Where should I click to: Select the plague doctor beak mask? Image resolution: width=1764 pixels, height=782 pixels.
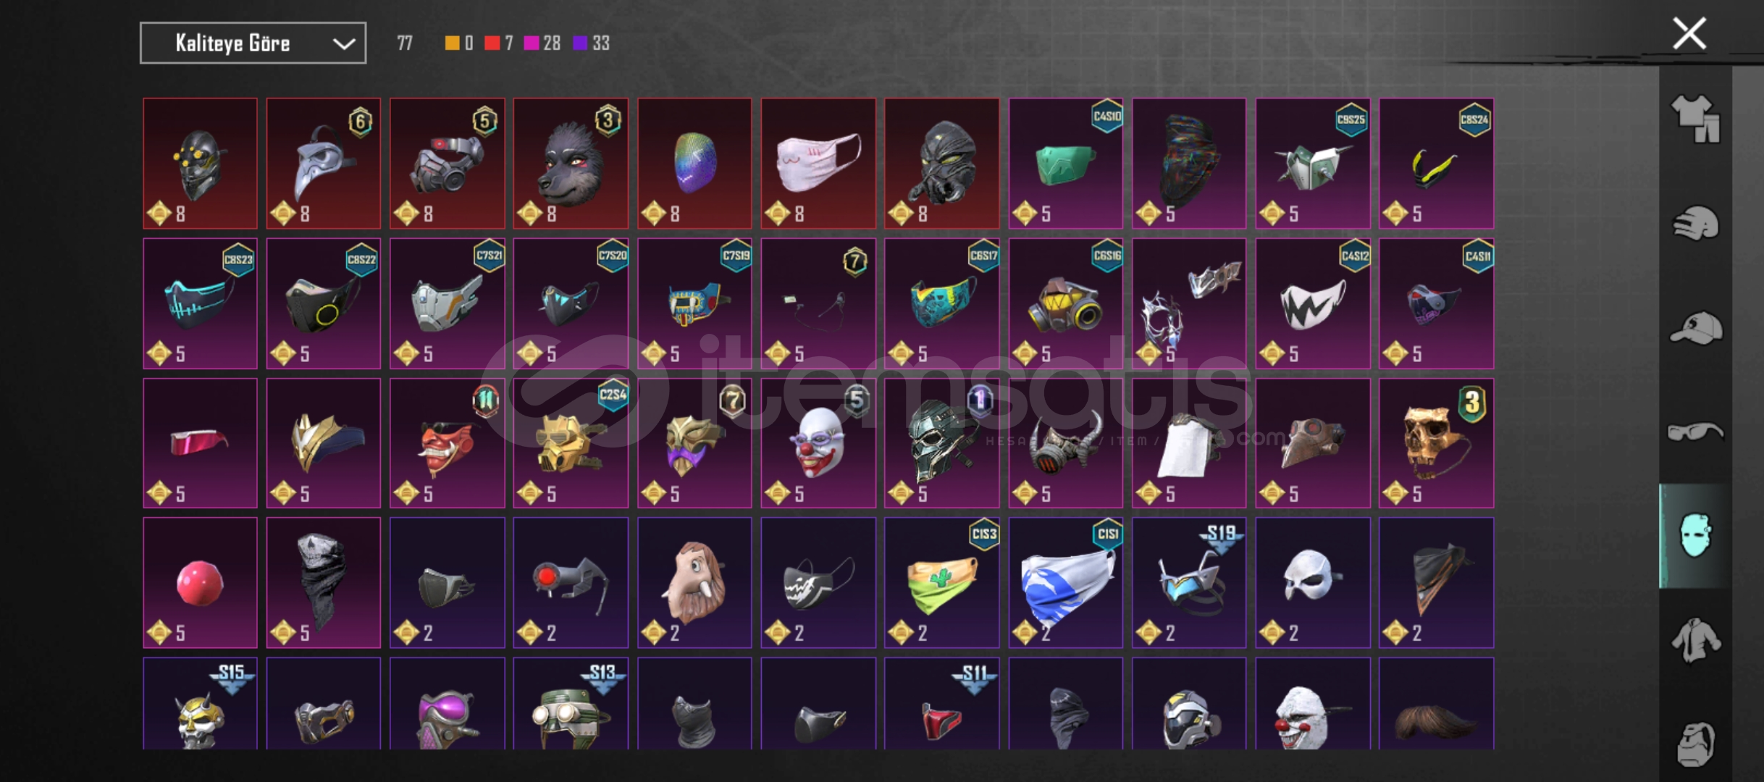(323, 164)
